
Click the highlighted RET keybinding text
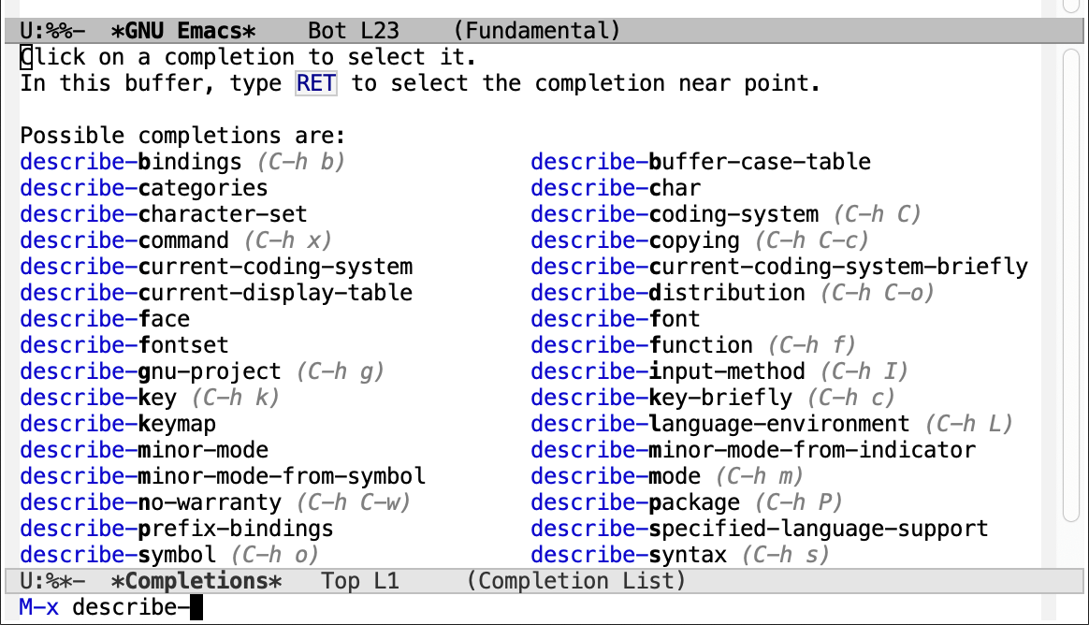click(315, 82)
